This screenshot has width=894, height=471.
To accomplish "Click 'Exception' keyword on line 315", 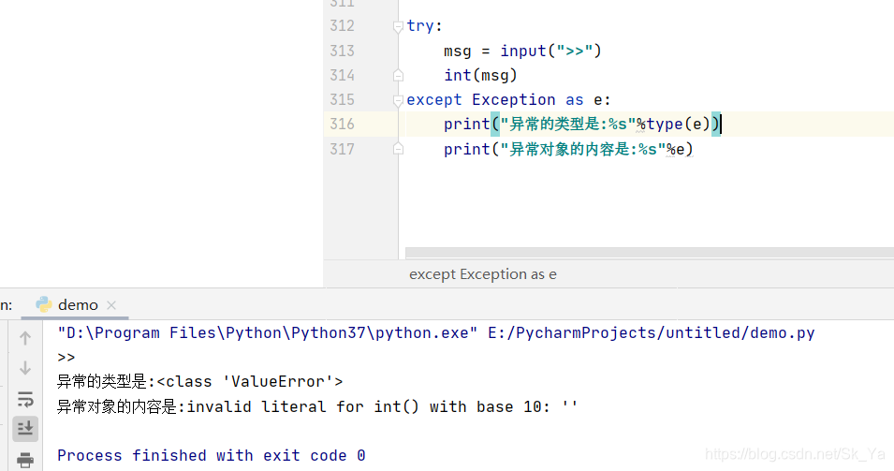I will [x=514, y=100].
